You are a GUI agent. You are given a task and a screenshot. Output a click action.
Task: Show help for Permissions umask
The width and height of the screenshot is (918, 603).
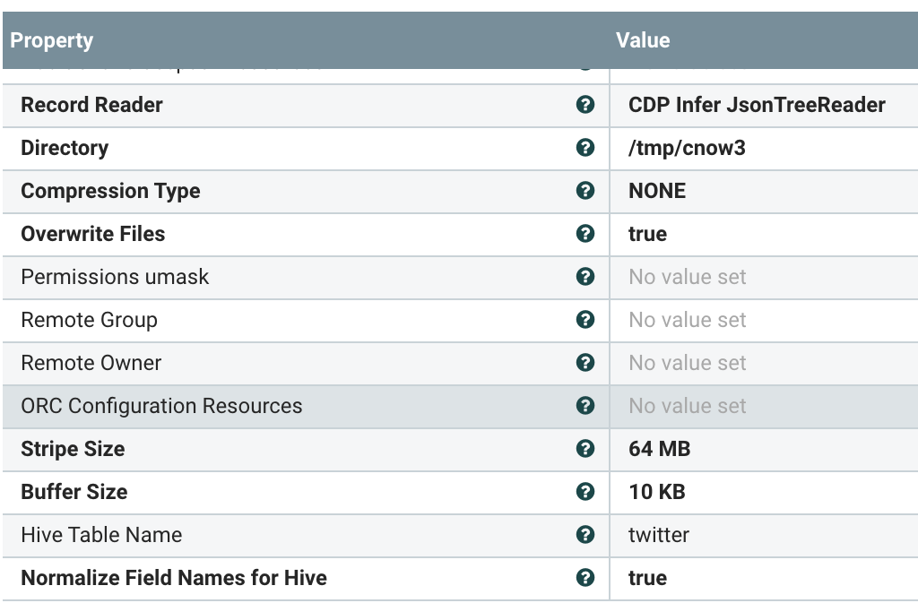[585, 277]
